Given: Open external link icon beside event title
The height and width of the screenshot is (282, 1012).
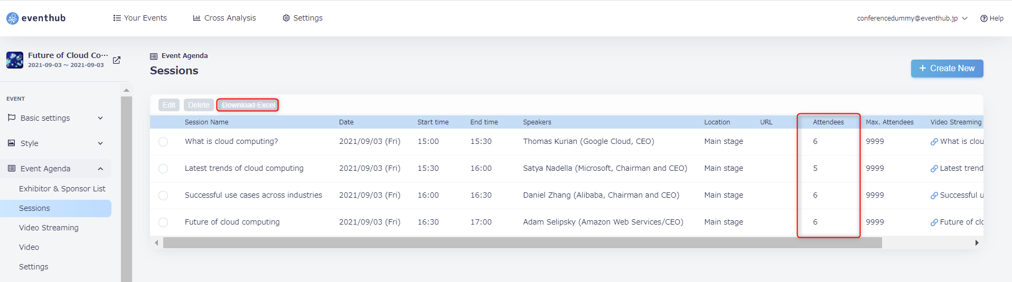Looking at the screenshot, I should click(x=117, y=60).
